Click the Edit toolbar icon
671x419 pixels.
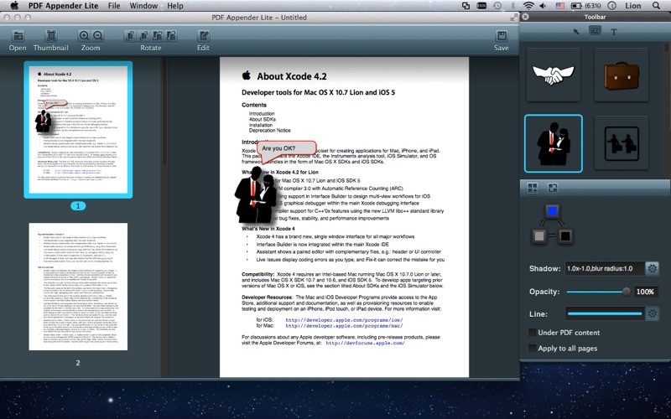[x=203, y=36]
